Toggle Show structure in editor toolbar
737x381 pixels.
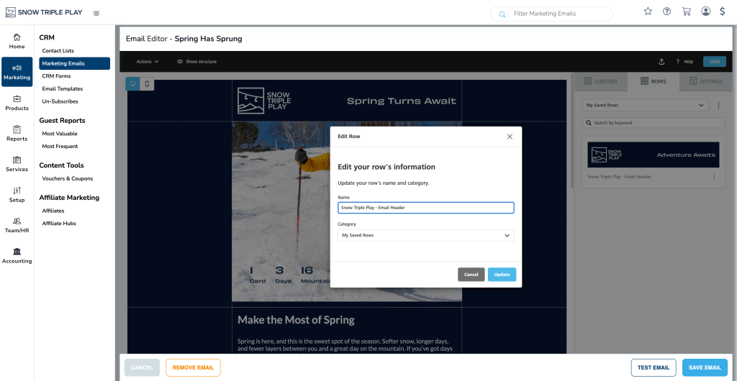[196, 62]
